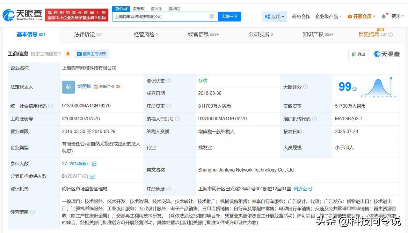Open the trend chart icon for 分支机构参保人数

coord(92,176)
